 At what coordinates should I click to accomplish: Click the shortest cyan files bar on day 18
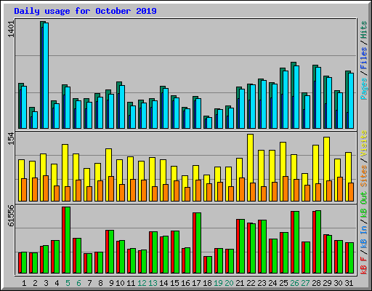209,123
